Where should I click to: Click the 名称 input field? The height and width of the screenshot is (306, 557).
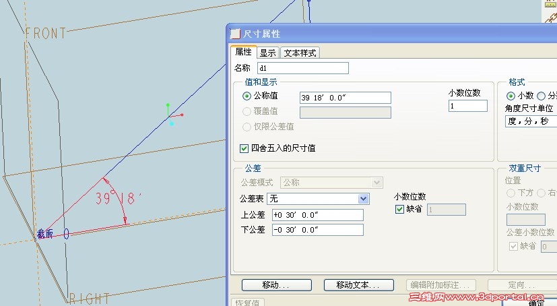coord(303,68)
